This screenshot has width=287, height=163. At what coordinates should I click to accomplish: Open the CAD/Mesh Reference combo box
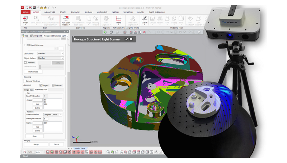(x=43, y=49)
